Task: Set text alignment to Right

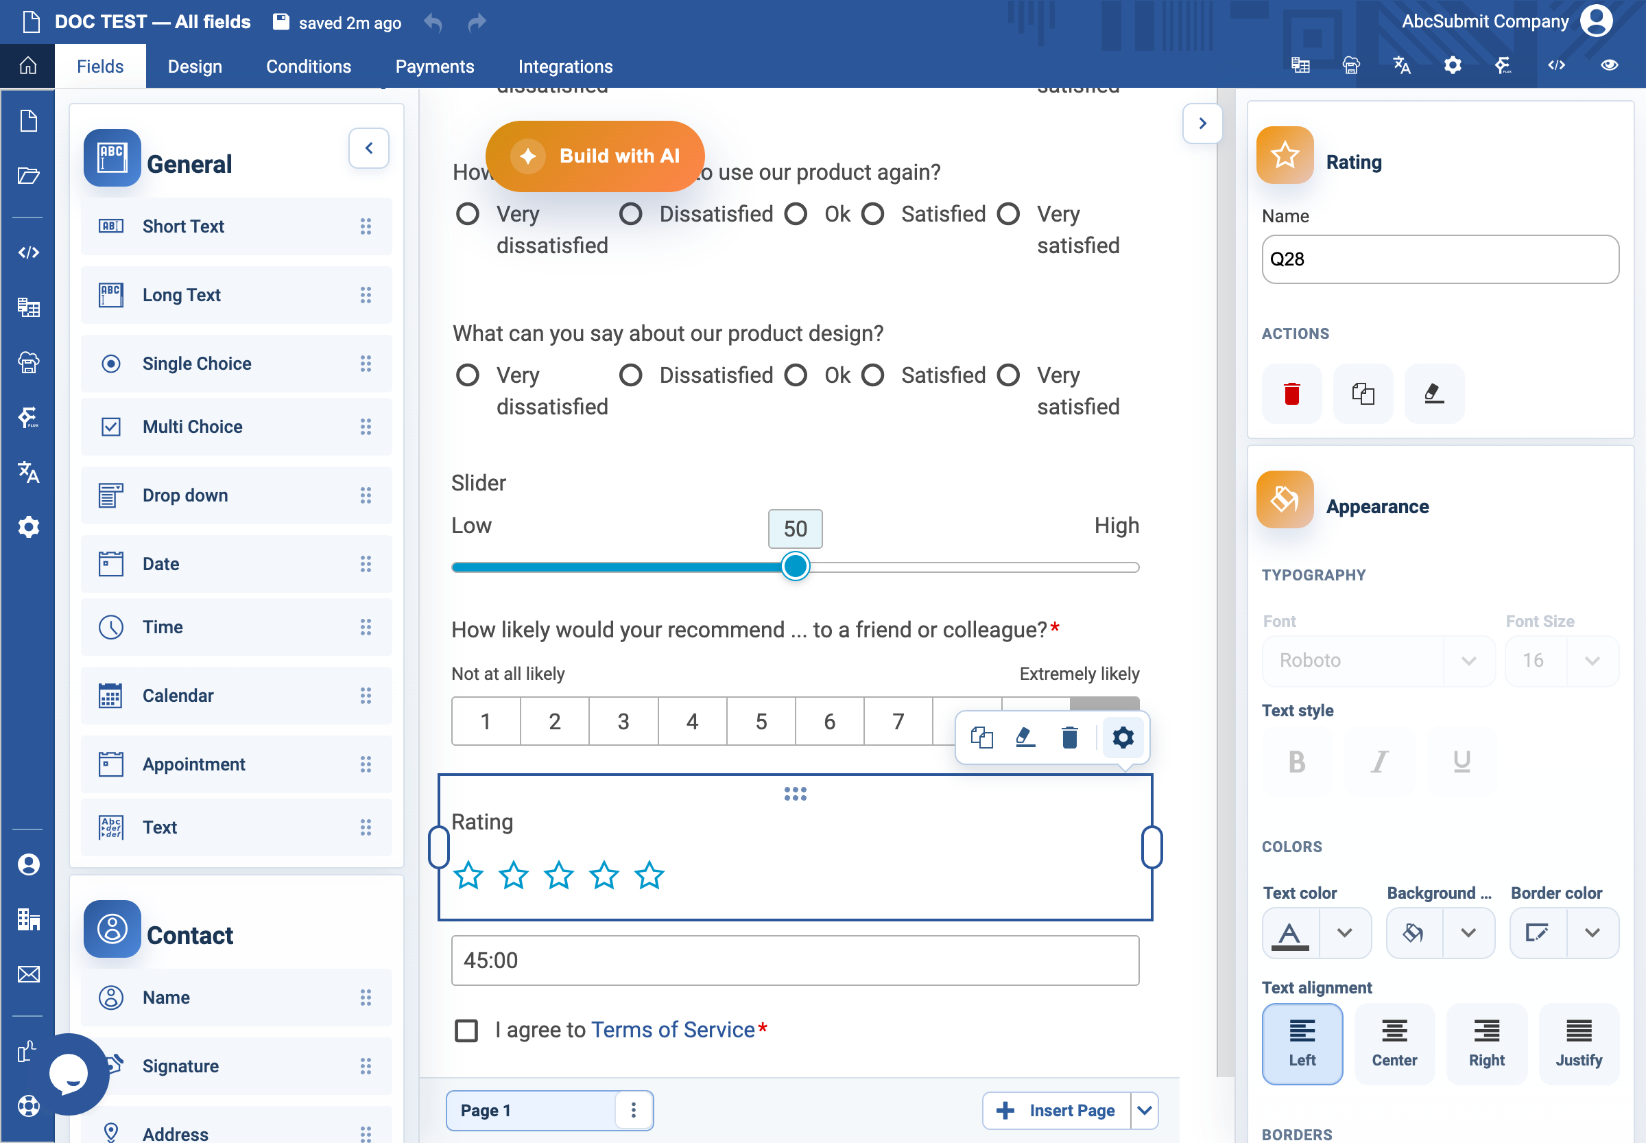Action: (x=1486, y=1044)
